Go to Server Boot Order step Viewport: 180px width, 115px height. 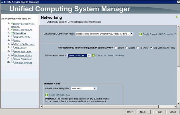(22, 52)
